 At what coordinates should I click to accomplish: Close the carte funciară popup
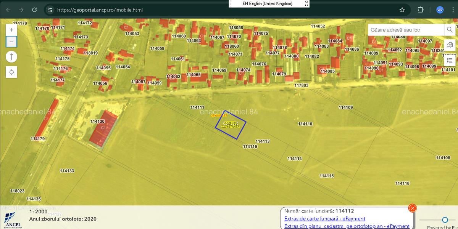point(413,208)
